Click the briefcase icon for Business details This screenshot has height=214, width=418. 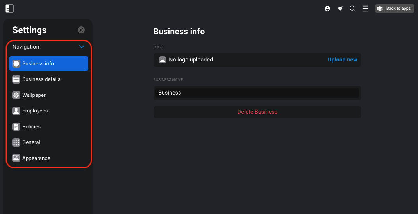pyautogui.click(x=16, y=79)
